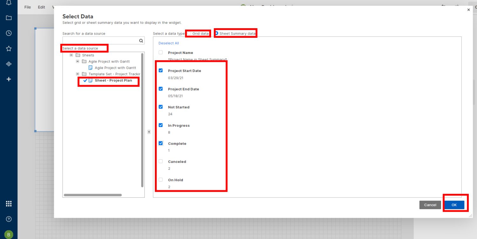Open the Edit menu
The width and height of the screenshot is (477, 239).
41,7
